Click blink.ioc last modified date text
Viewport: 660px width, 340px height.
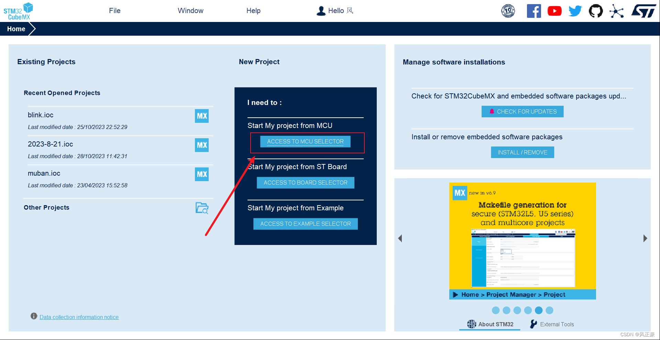coord(77,127)
